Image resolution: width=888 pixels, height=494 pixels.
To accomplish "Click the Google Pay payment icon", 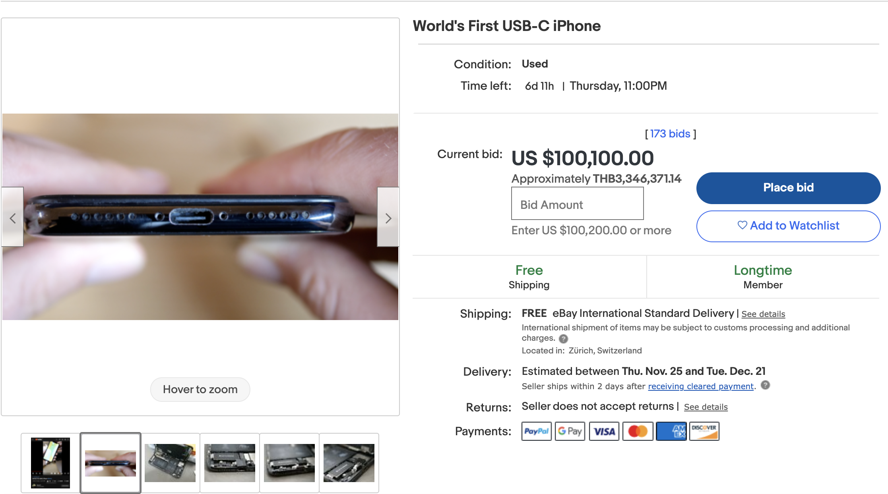I will pyautogui.click(x=570, y=431).
